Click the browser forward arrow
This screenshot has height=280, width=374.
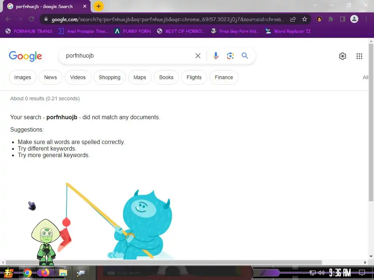pos(20,19)
